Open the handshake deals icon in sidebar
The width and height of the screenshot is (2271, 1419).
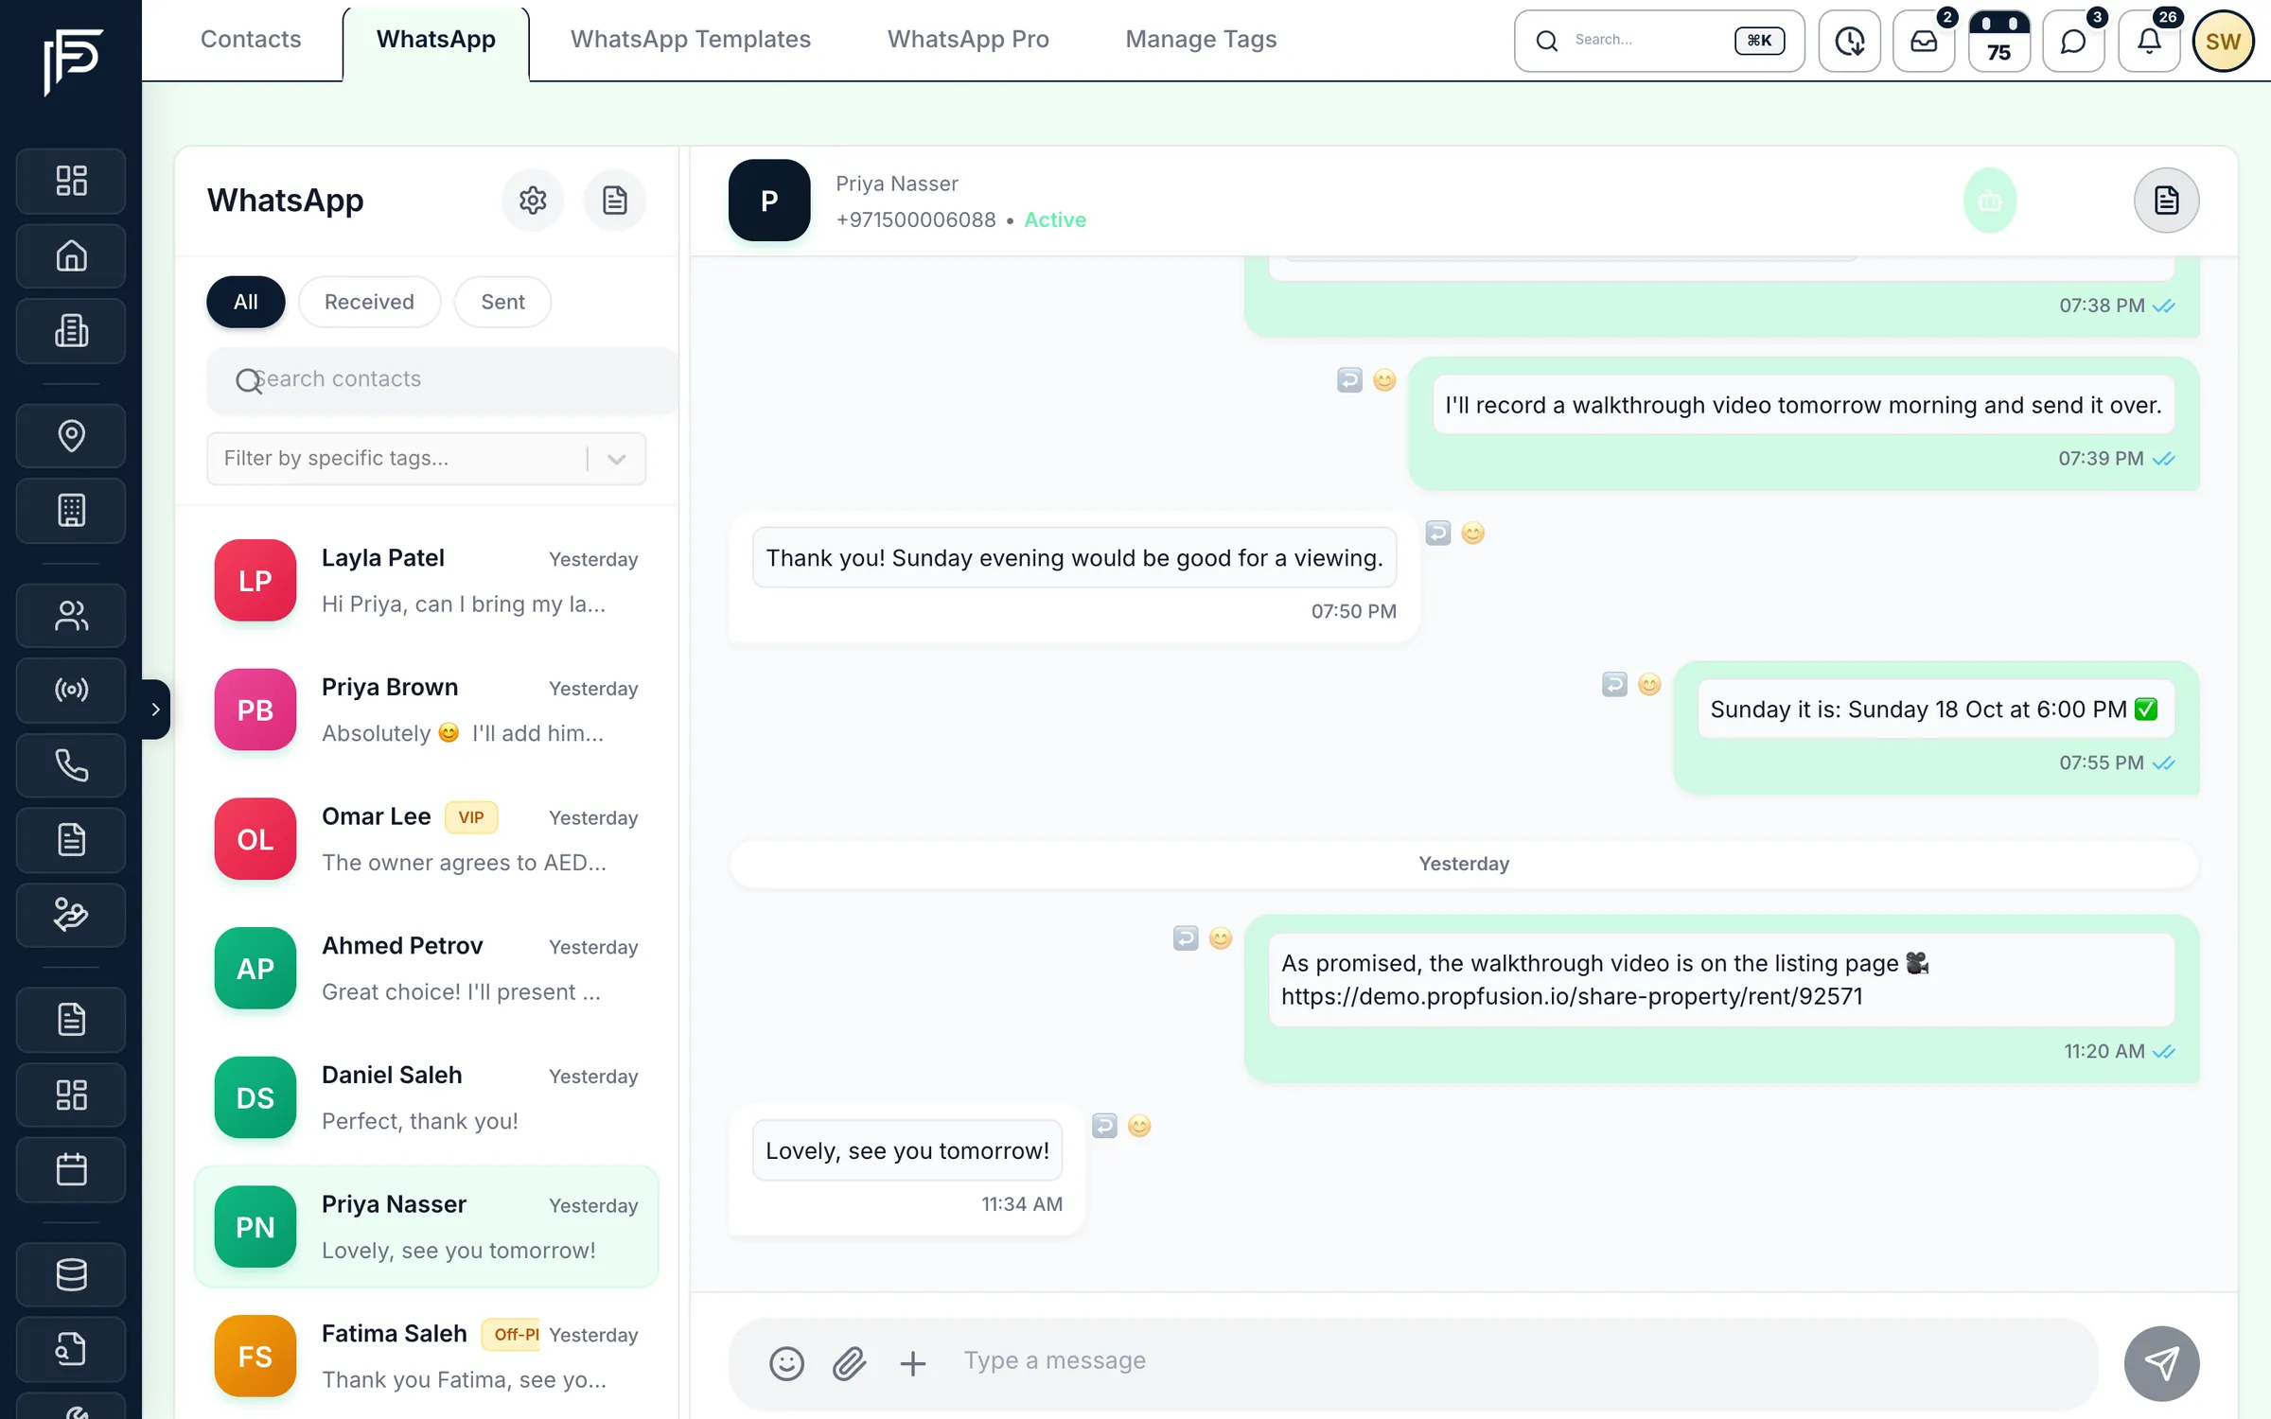[x=71, y=915]
